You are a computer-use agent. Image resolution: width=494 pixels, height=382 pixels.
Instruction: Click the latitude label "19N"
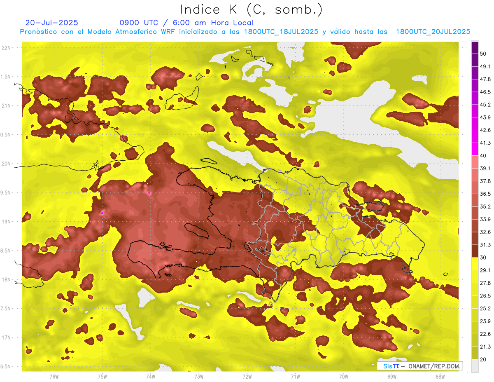(6, 221)
